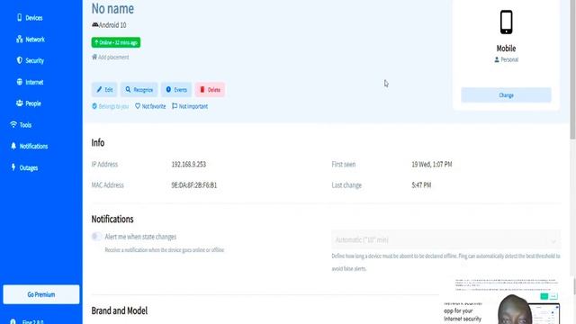Click the Devices phone icon
This screenshot has width=576, height=324.
(x=20, y=17)
